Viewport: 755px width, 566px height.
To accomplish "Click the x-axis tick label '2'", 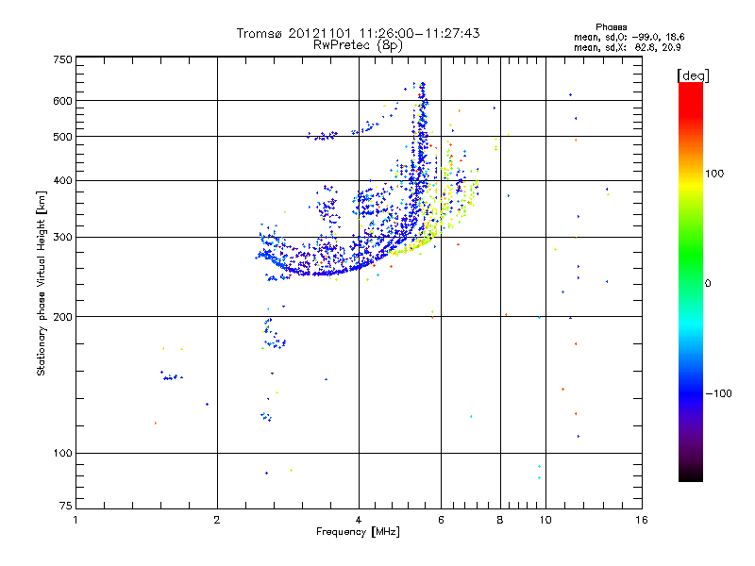I will click(x=217, y=520).
